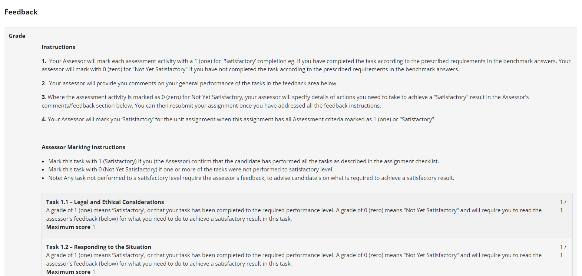This screenshot has height=276, width=582.
Task: Click the Assessor Marking Instructions heading
Action: (83, 147)
